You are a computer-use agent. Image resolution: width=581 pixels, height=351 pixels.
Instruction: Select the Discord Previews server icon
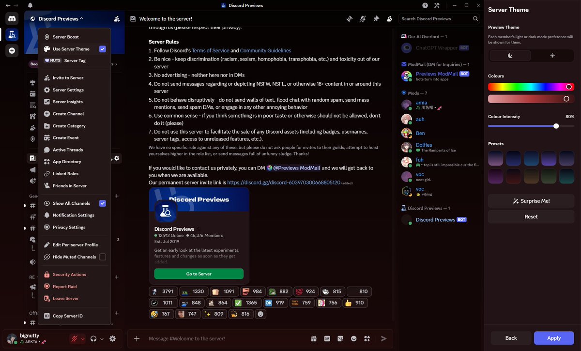point(12,34)
